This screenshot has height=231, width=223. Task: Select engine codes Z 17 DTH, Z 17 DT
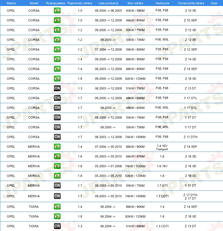tap(190, 197)
